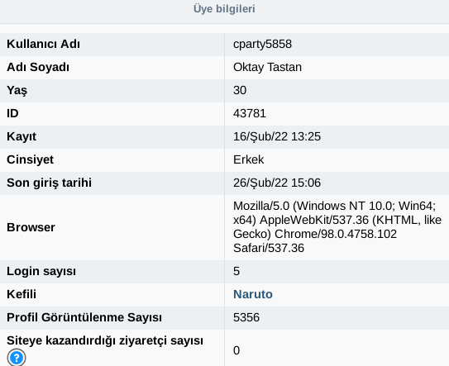Screen dimensions: 449x366
Task: Click the name Oktay Tastan
Action: click(x=267, y=67)
